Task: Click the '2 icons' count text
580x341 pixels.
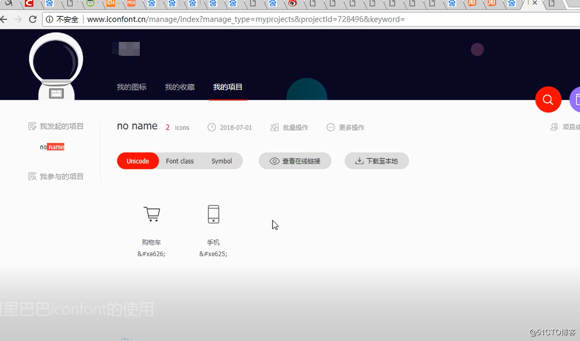Action: [x=177, y=128]
